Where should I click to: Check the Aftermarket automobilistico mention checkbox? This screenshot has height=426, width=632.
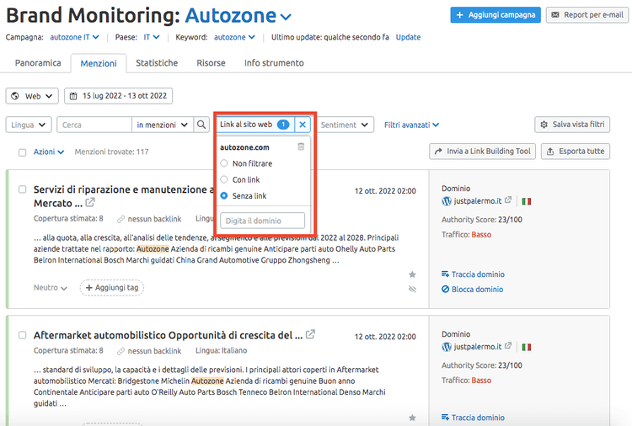point(23,335)
